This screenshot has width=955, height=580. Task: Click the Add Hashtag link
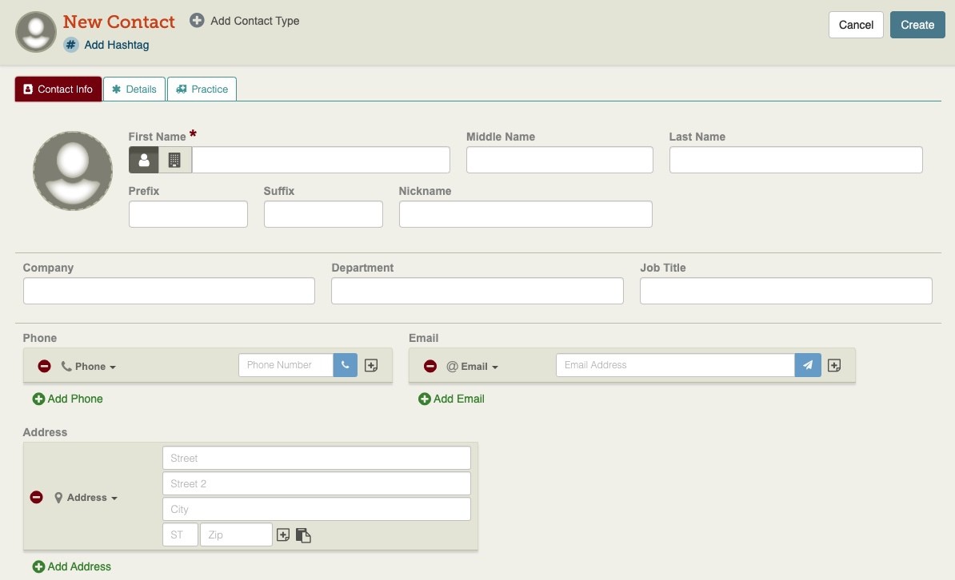116,45
